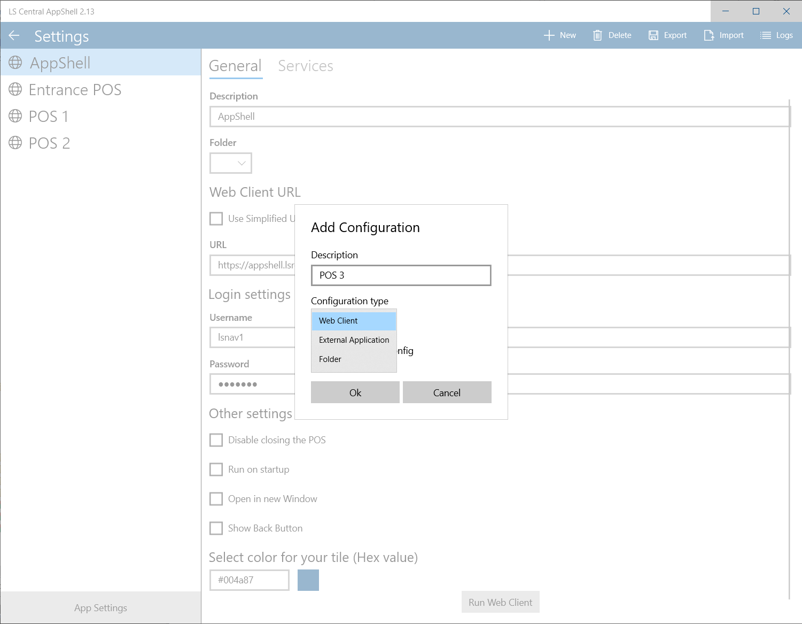Image resolution: width=802 pixels, height=624 pixels.
Task: Enable Disable closing the POS checkbox
Action: point(216,440)
